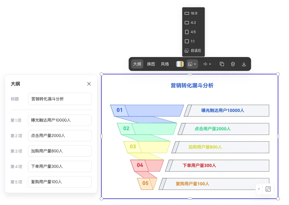The width and height of the screenshot is (289, 205).
Task: Select the 16:9 aspect ratio option
Action: [x=193, y=13]
